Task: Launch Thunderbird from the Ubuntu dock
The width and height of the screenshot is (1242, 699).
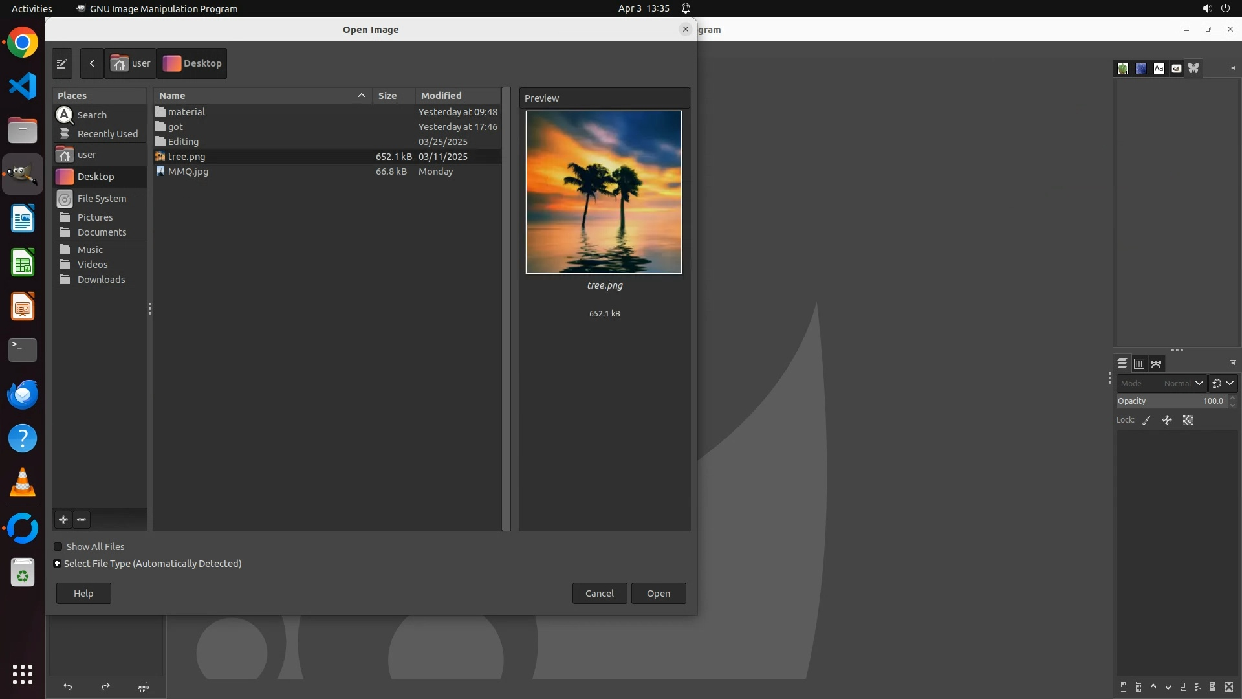Action: click(x=23, y=394)
